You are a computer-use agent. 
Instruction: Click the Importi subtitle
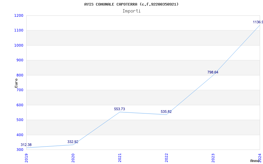tap(131, 11)
